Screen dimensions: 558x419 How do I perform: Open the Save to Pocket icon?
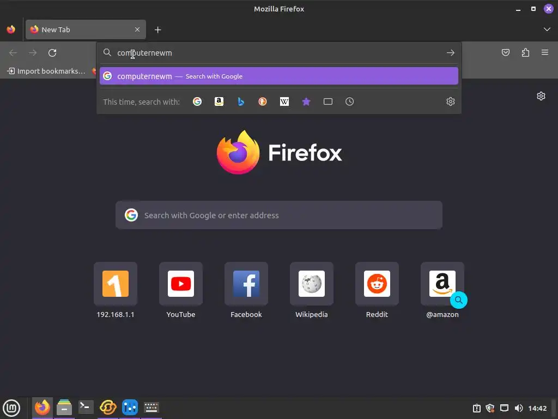(x=505, y=53)
